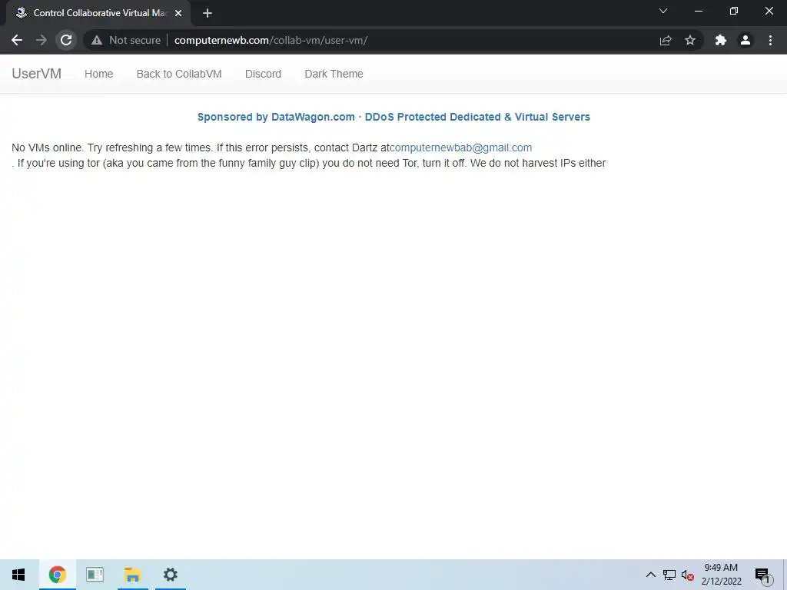Open the Extensions puzzle icon
The width and height of the screenshot is (787, 590).
721,40
